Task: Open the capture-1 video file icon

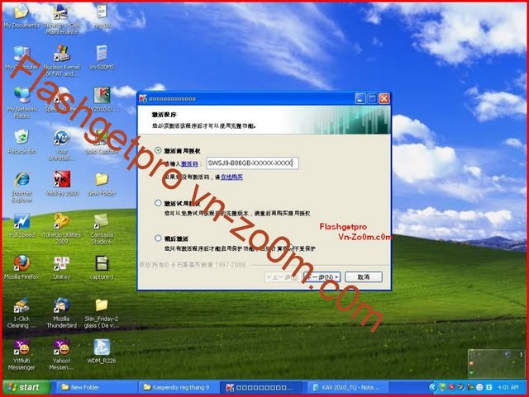Action: (x=102, y=267)
